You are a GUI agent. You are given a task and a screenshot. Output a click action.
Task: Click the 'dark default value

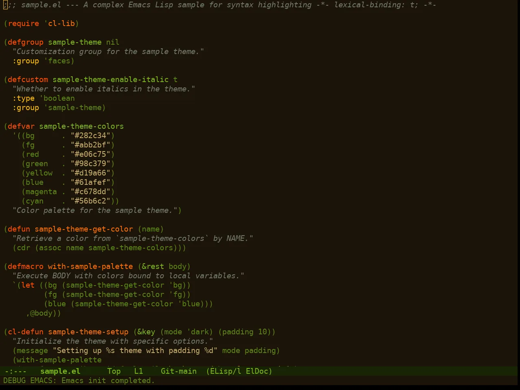[197, 332]
